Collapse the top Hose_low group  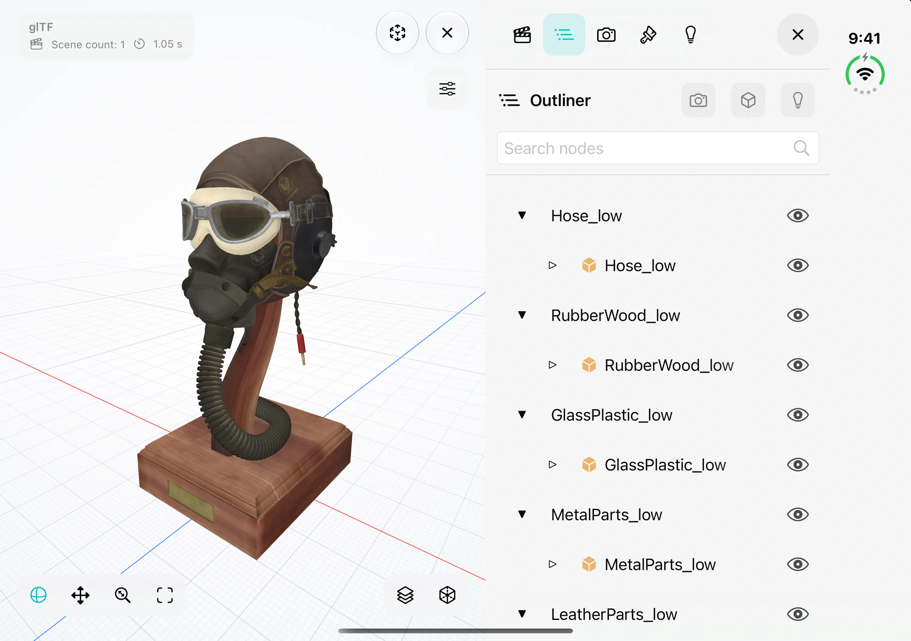522,216
